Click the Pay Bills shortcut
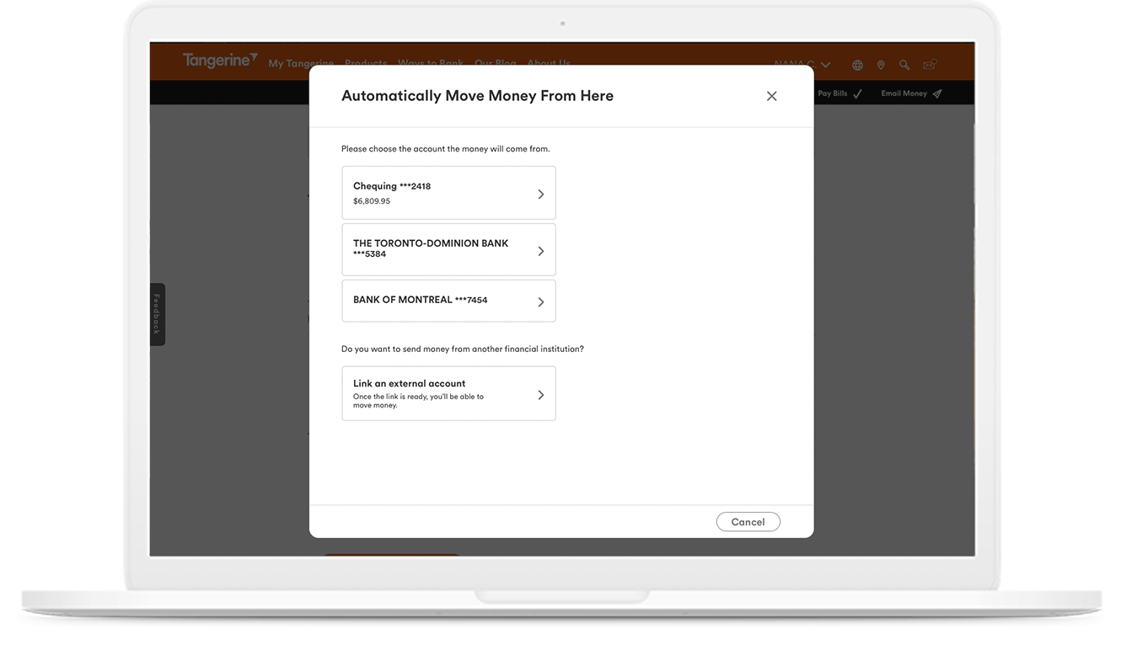This screenshot has height=645, width=1121. pyautogui.click(x=839, y=93)
